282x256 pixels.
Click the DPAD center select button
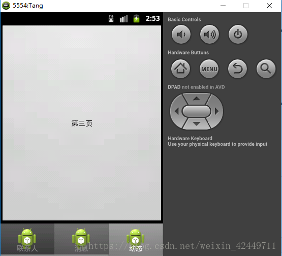(197, 111)
